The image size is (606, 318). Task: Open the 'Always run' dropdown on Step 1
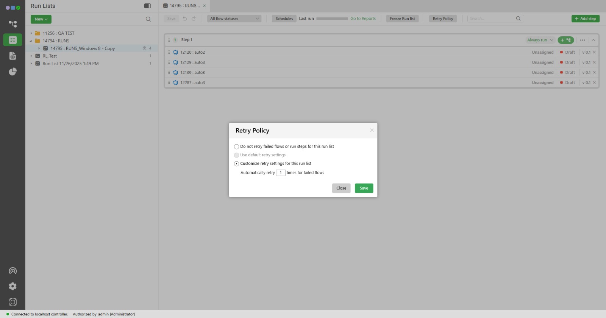point(540,40)
